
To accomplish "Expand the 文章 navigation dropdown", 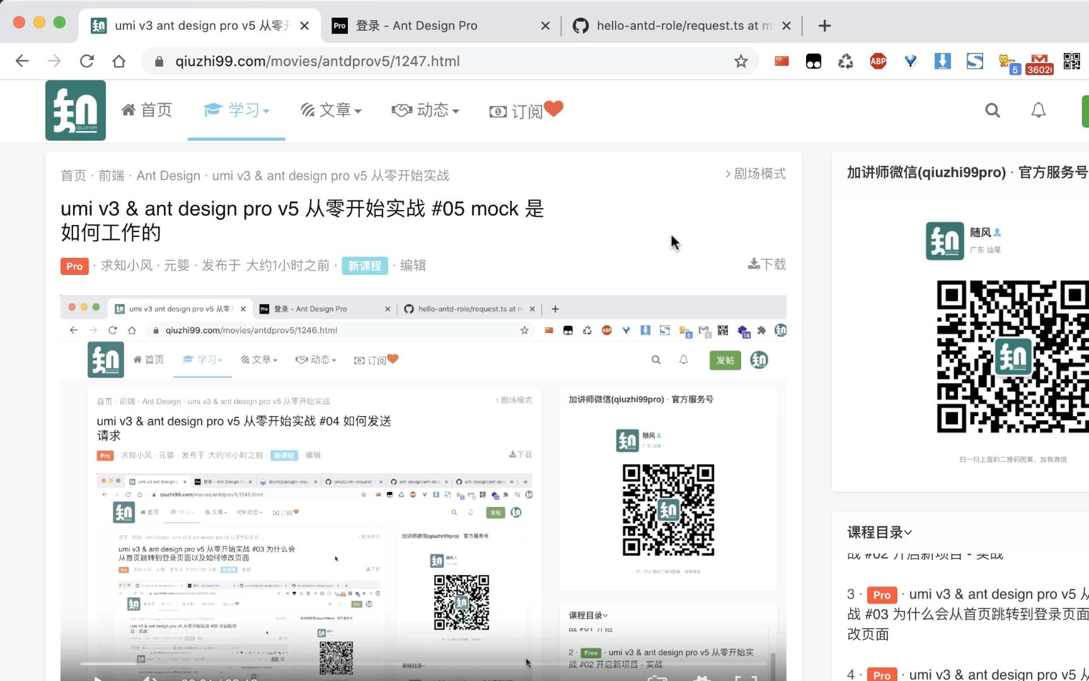I will point(331,110).
